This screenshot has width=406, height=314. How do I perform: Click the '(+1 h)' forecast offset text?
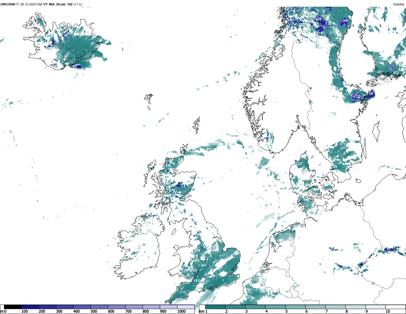77,4
